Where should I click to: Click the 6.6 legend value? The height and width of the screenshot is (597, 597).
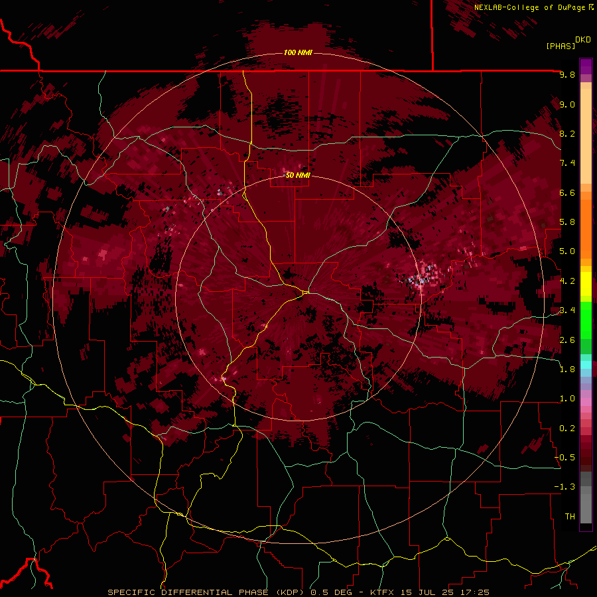(x=567, y=192)
